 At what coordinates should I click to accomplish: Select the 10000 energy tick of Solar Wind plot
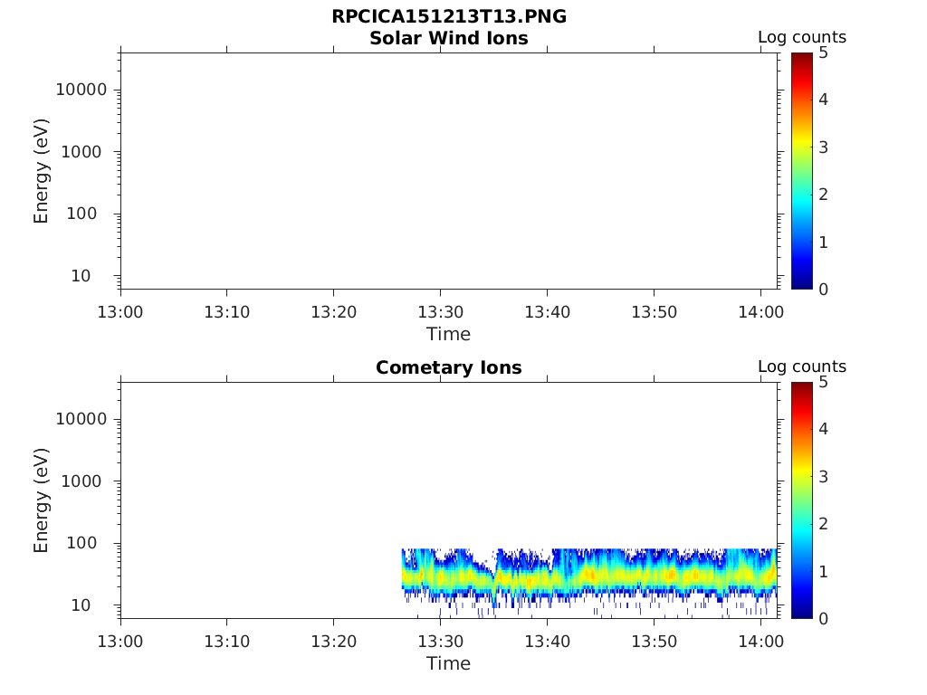click(81, 90)
